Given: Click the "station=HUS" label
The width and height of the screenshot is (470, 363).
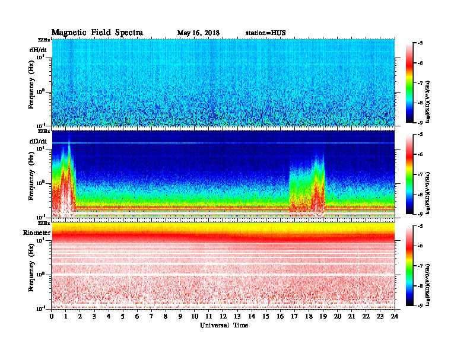Looking at the screenshot, I should (265, 33).
